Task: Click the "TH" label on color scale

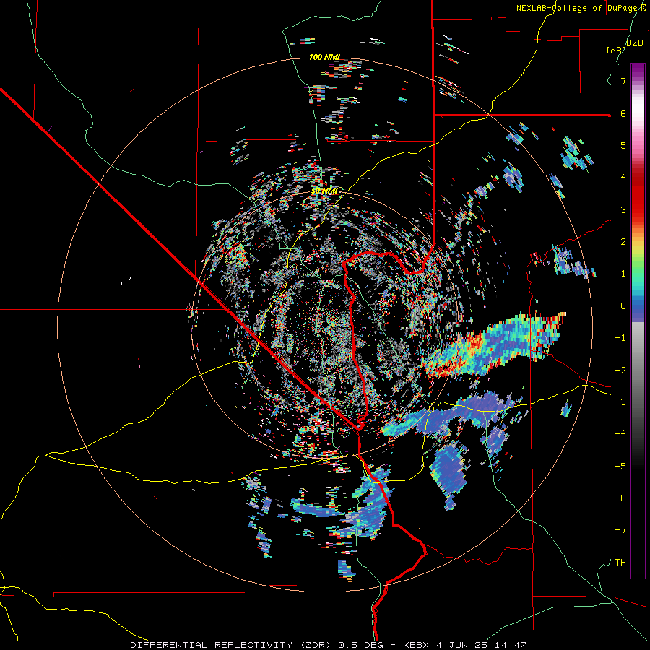Action: (x=620, y=563)
